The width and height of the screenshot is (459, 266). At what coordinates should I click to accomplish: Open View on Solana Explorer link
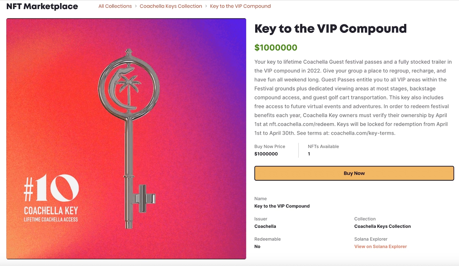tap(380, 246)
